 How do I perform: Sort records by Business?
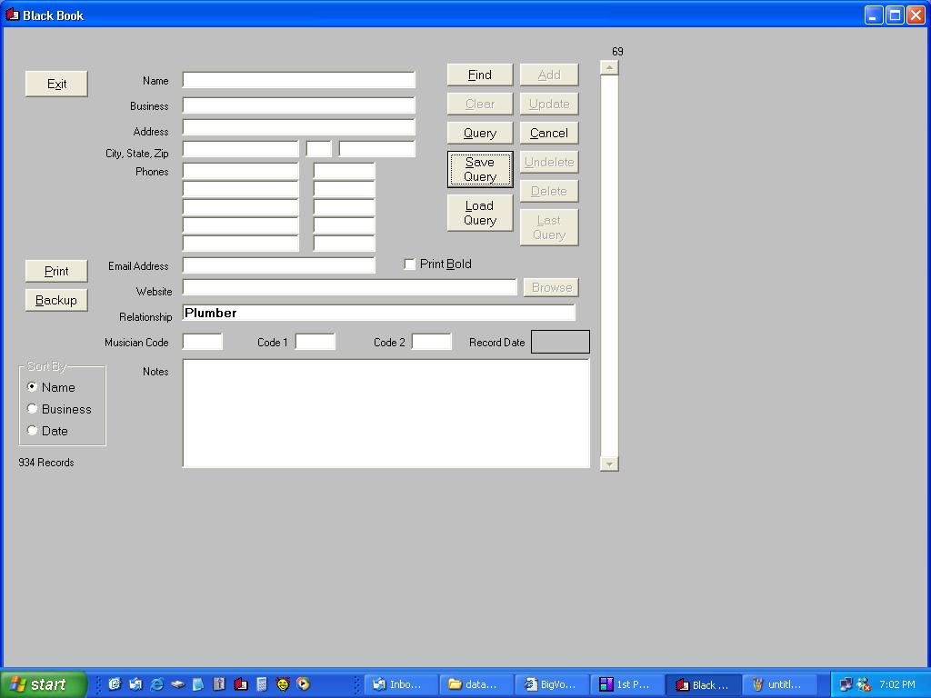click(33, 409)
